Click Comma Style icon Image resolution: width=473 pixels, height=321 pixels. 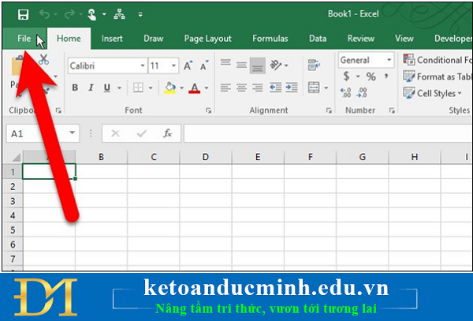coord(386,76)
